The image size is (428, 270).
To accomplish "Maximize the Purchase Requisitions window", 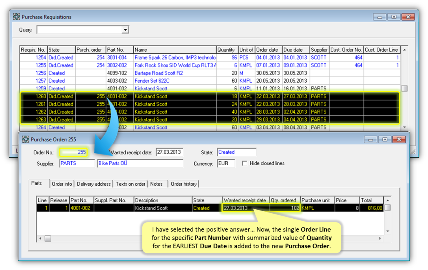I will click(394, 17).
